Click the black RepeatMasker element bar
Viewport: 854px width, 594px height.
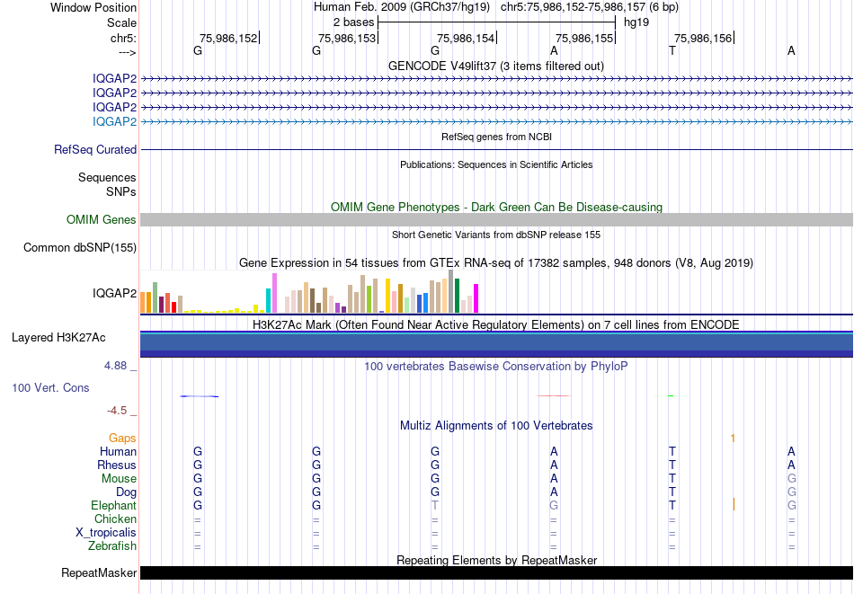click(497, 572)
